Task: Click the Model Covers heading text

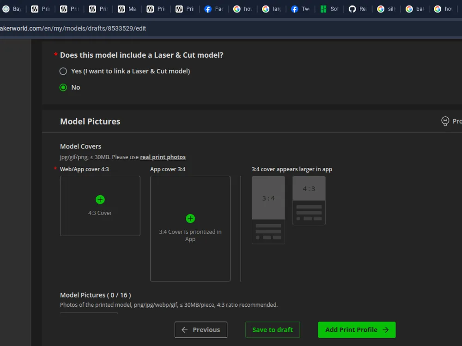Action: [x=80, y=146]
